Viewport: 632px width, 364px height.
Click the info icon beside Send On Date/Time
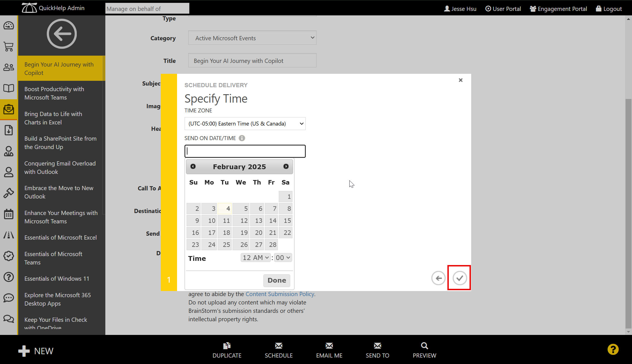point(242,138)
